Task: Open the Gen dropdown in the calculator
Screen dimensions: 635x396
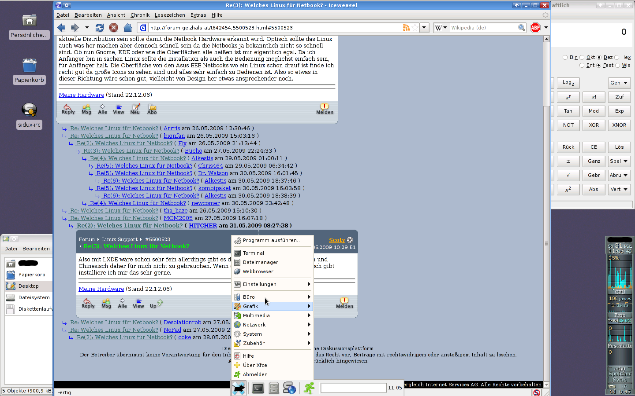Action: [619, 83]
